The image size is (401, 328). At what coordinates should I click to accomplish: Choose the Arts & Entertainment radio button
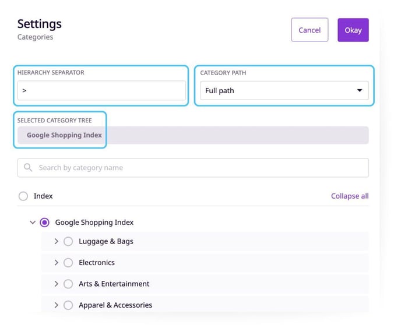click(68, 284)
